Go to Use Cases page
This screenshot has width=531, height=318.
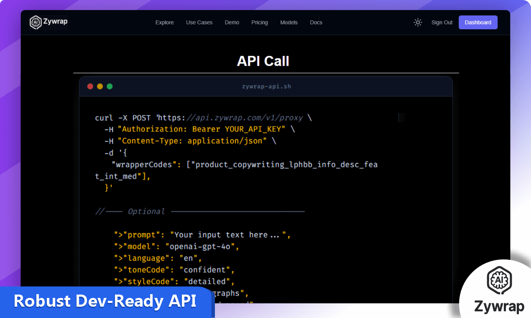click(x=199, y=23)
